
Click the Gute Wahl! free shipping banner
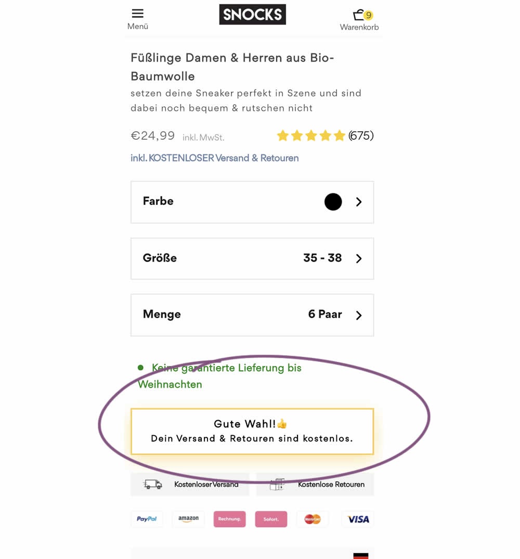click(252, 432)
